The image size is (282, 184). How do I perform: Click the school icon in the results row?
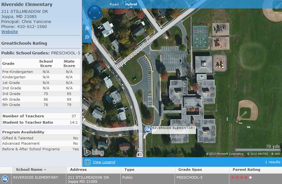tap(5, 179)
